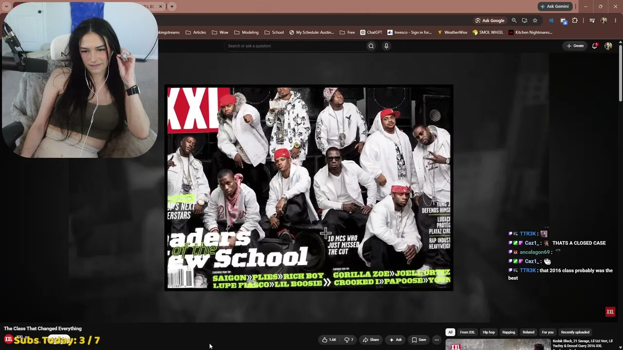Click the extension icon with blue badge
Screen dimensions: 623x350
[x=563, y=20]
